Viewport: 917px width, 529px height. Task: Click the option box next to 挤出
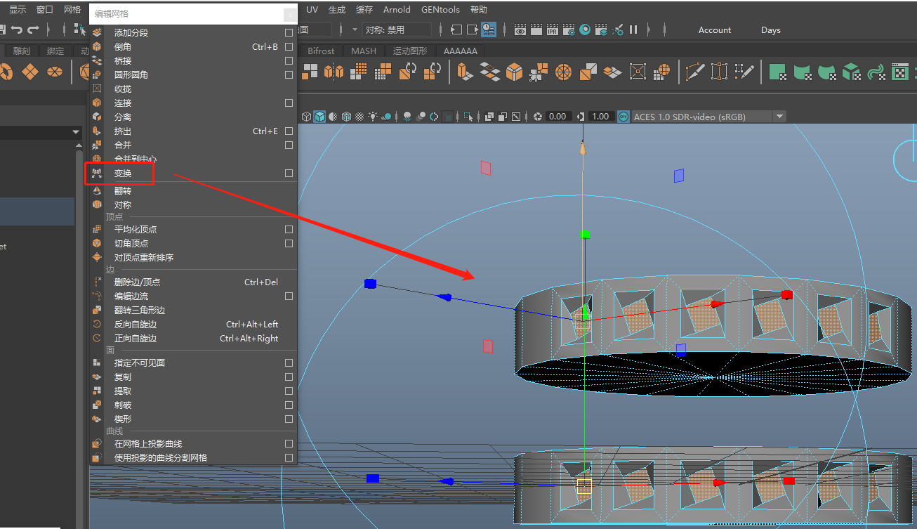tap(289, 131)
